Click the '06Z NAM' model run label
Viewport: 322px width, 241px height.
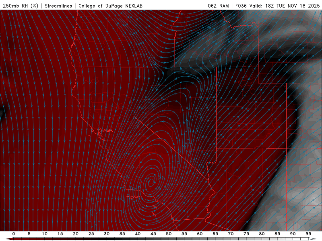click(x=218, y=6)
